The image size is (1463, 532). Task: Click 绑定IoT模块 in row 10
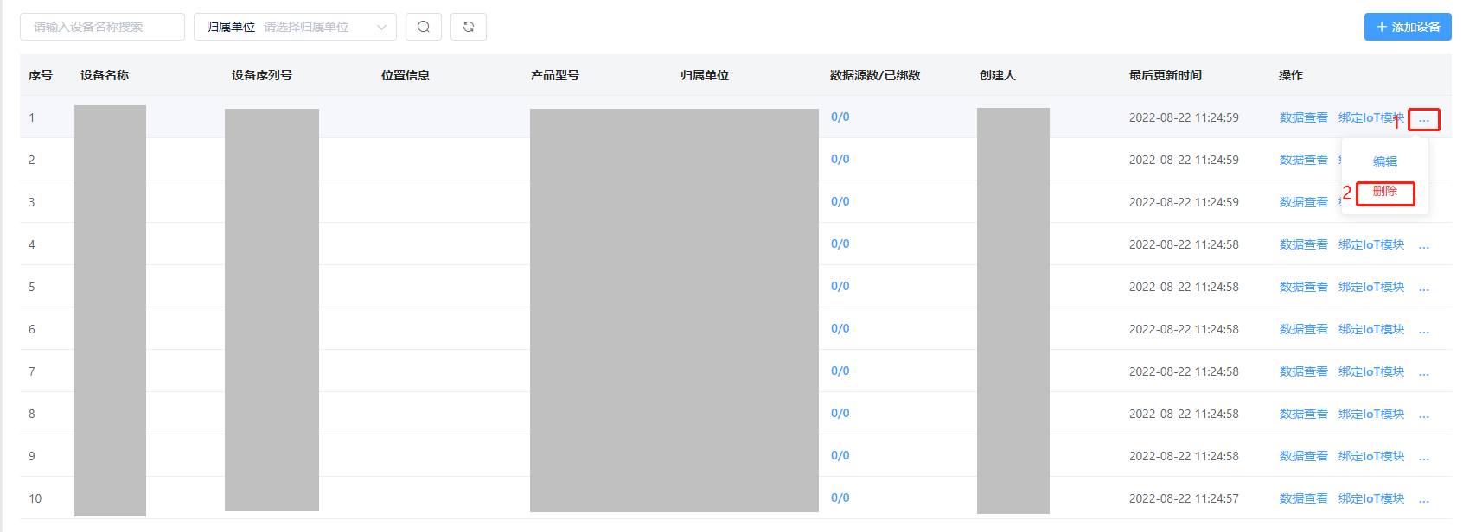[1371, 498]
